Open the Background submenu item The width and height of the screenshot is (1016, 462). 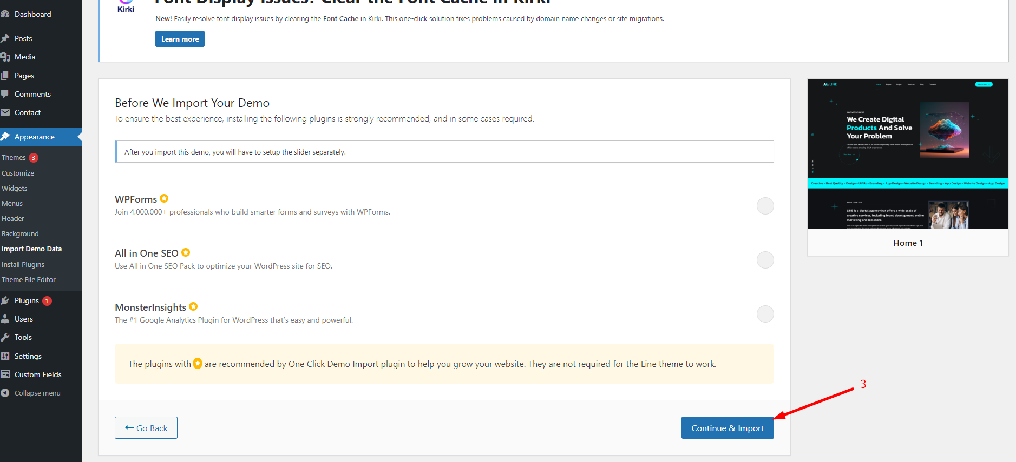tap(20, 233)
